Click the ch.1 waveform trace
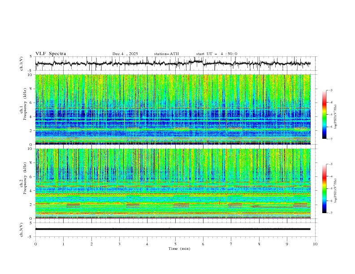Image resolution: width=355 pixels, height=274 pixels. [173, 63]
